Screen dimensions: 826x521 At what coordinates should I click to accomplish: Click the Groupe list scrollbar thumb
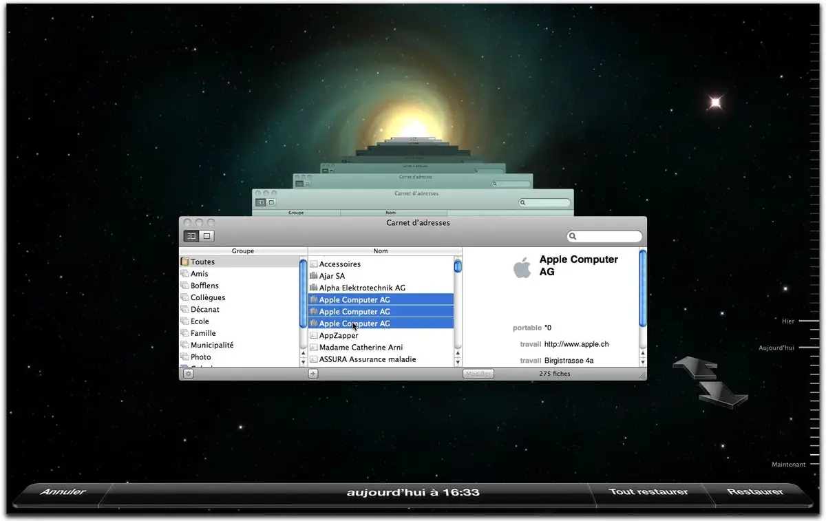tap(303, 293)
